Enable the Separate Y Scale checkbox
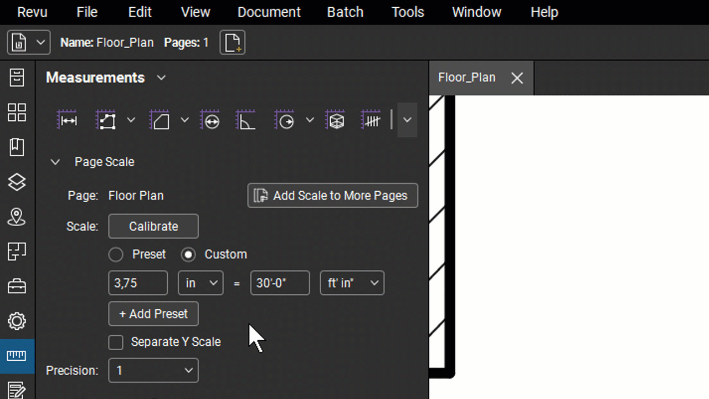The image size is (709, 399). point(116,342)
